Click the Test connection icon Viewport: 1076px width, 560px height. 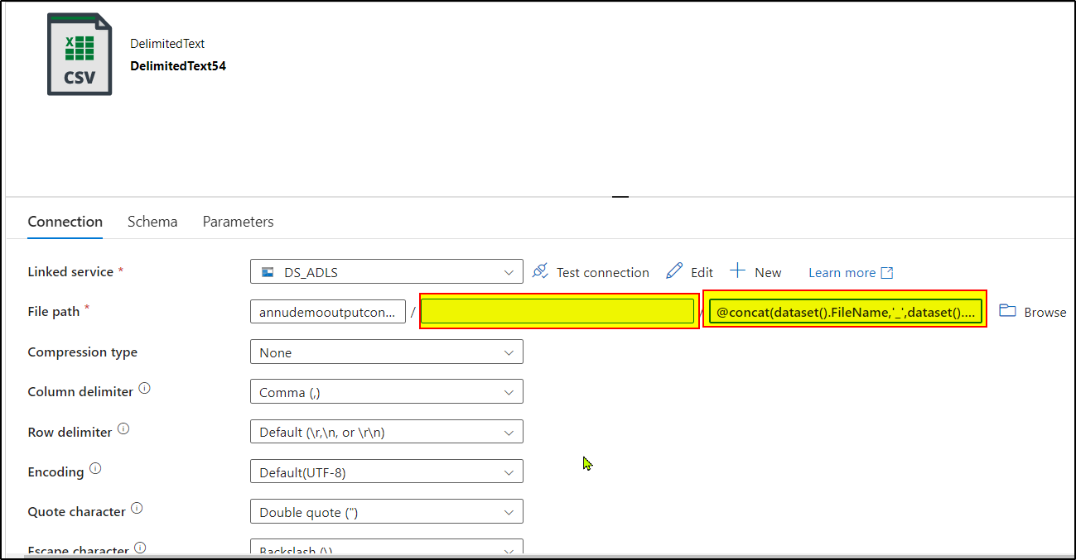[x=539, y=272]
